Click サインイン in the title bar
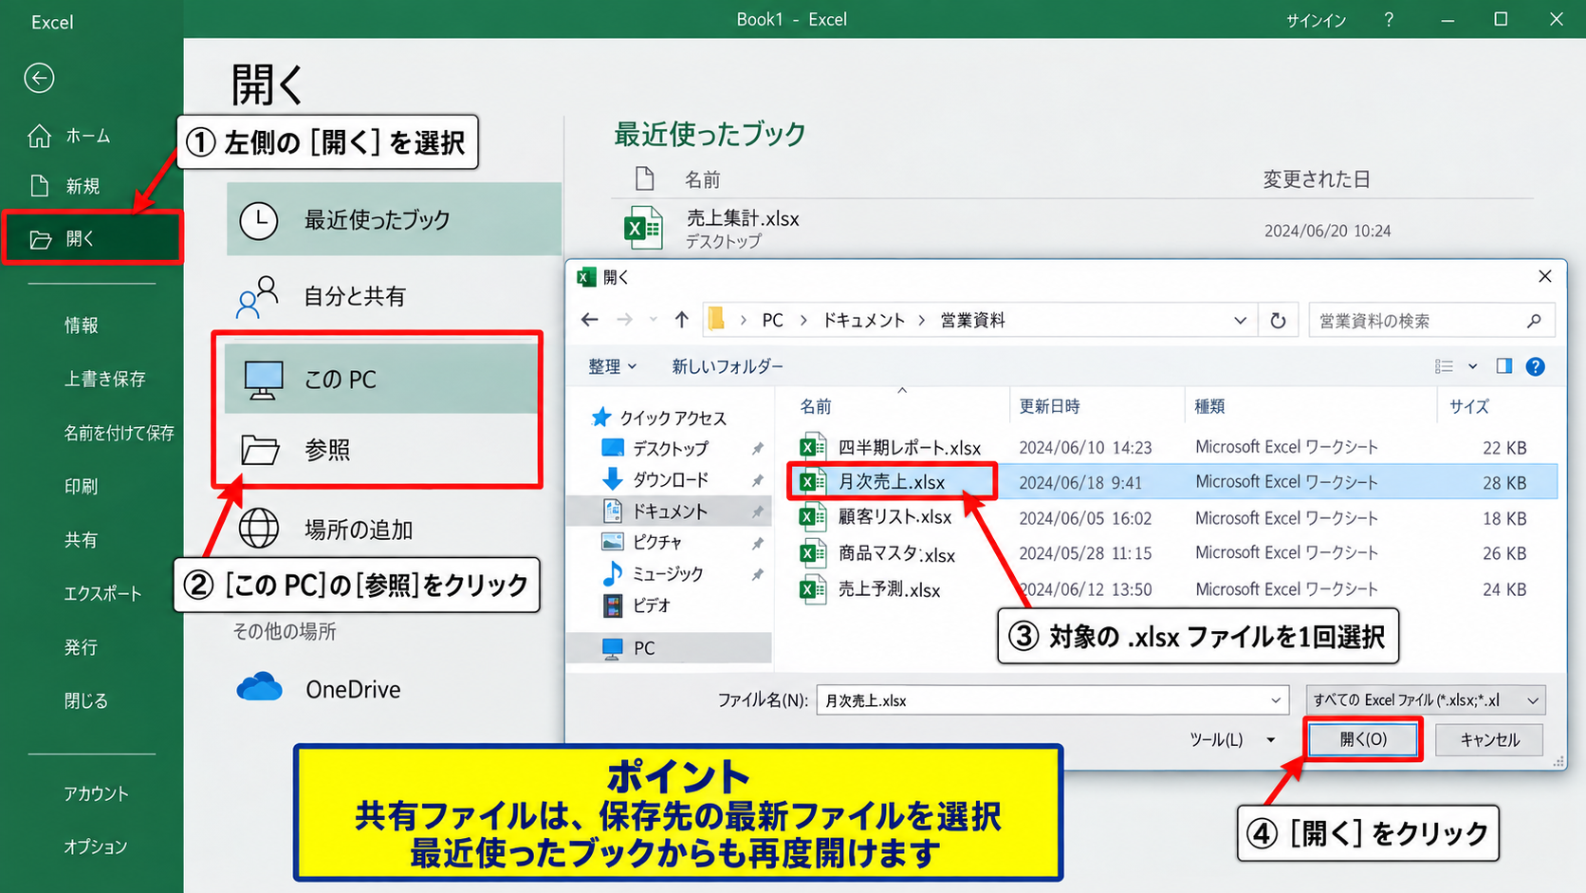The image size is (1586, 893). tap(1316, 20)
